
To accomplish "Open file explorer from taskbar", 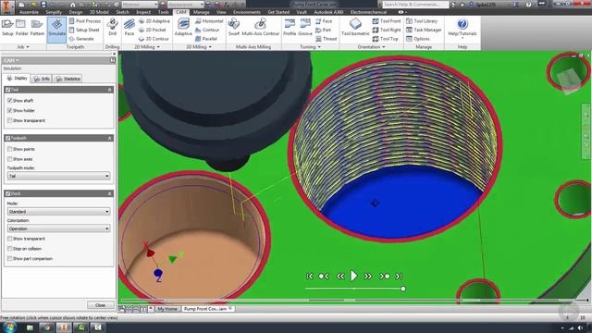I will [30, 327].
